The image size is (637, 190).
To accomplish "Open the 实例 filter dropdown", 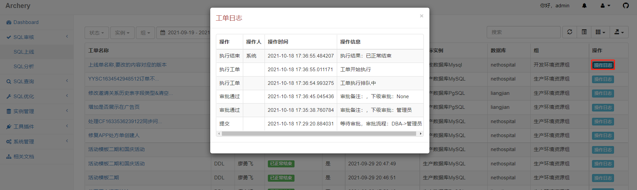I will [x=122, y=33].
